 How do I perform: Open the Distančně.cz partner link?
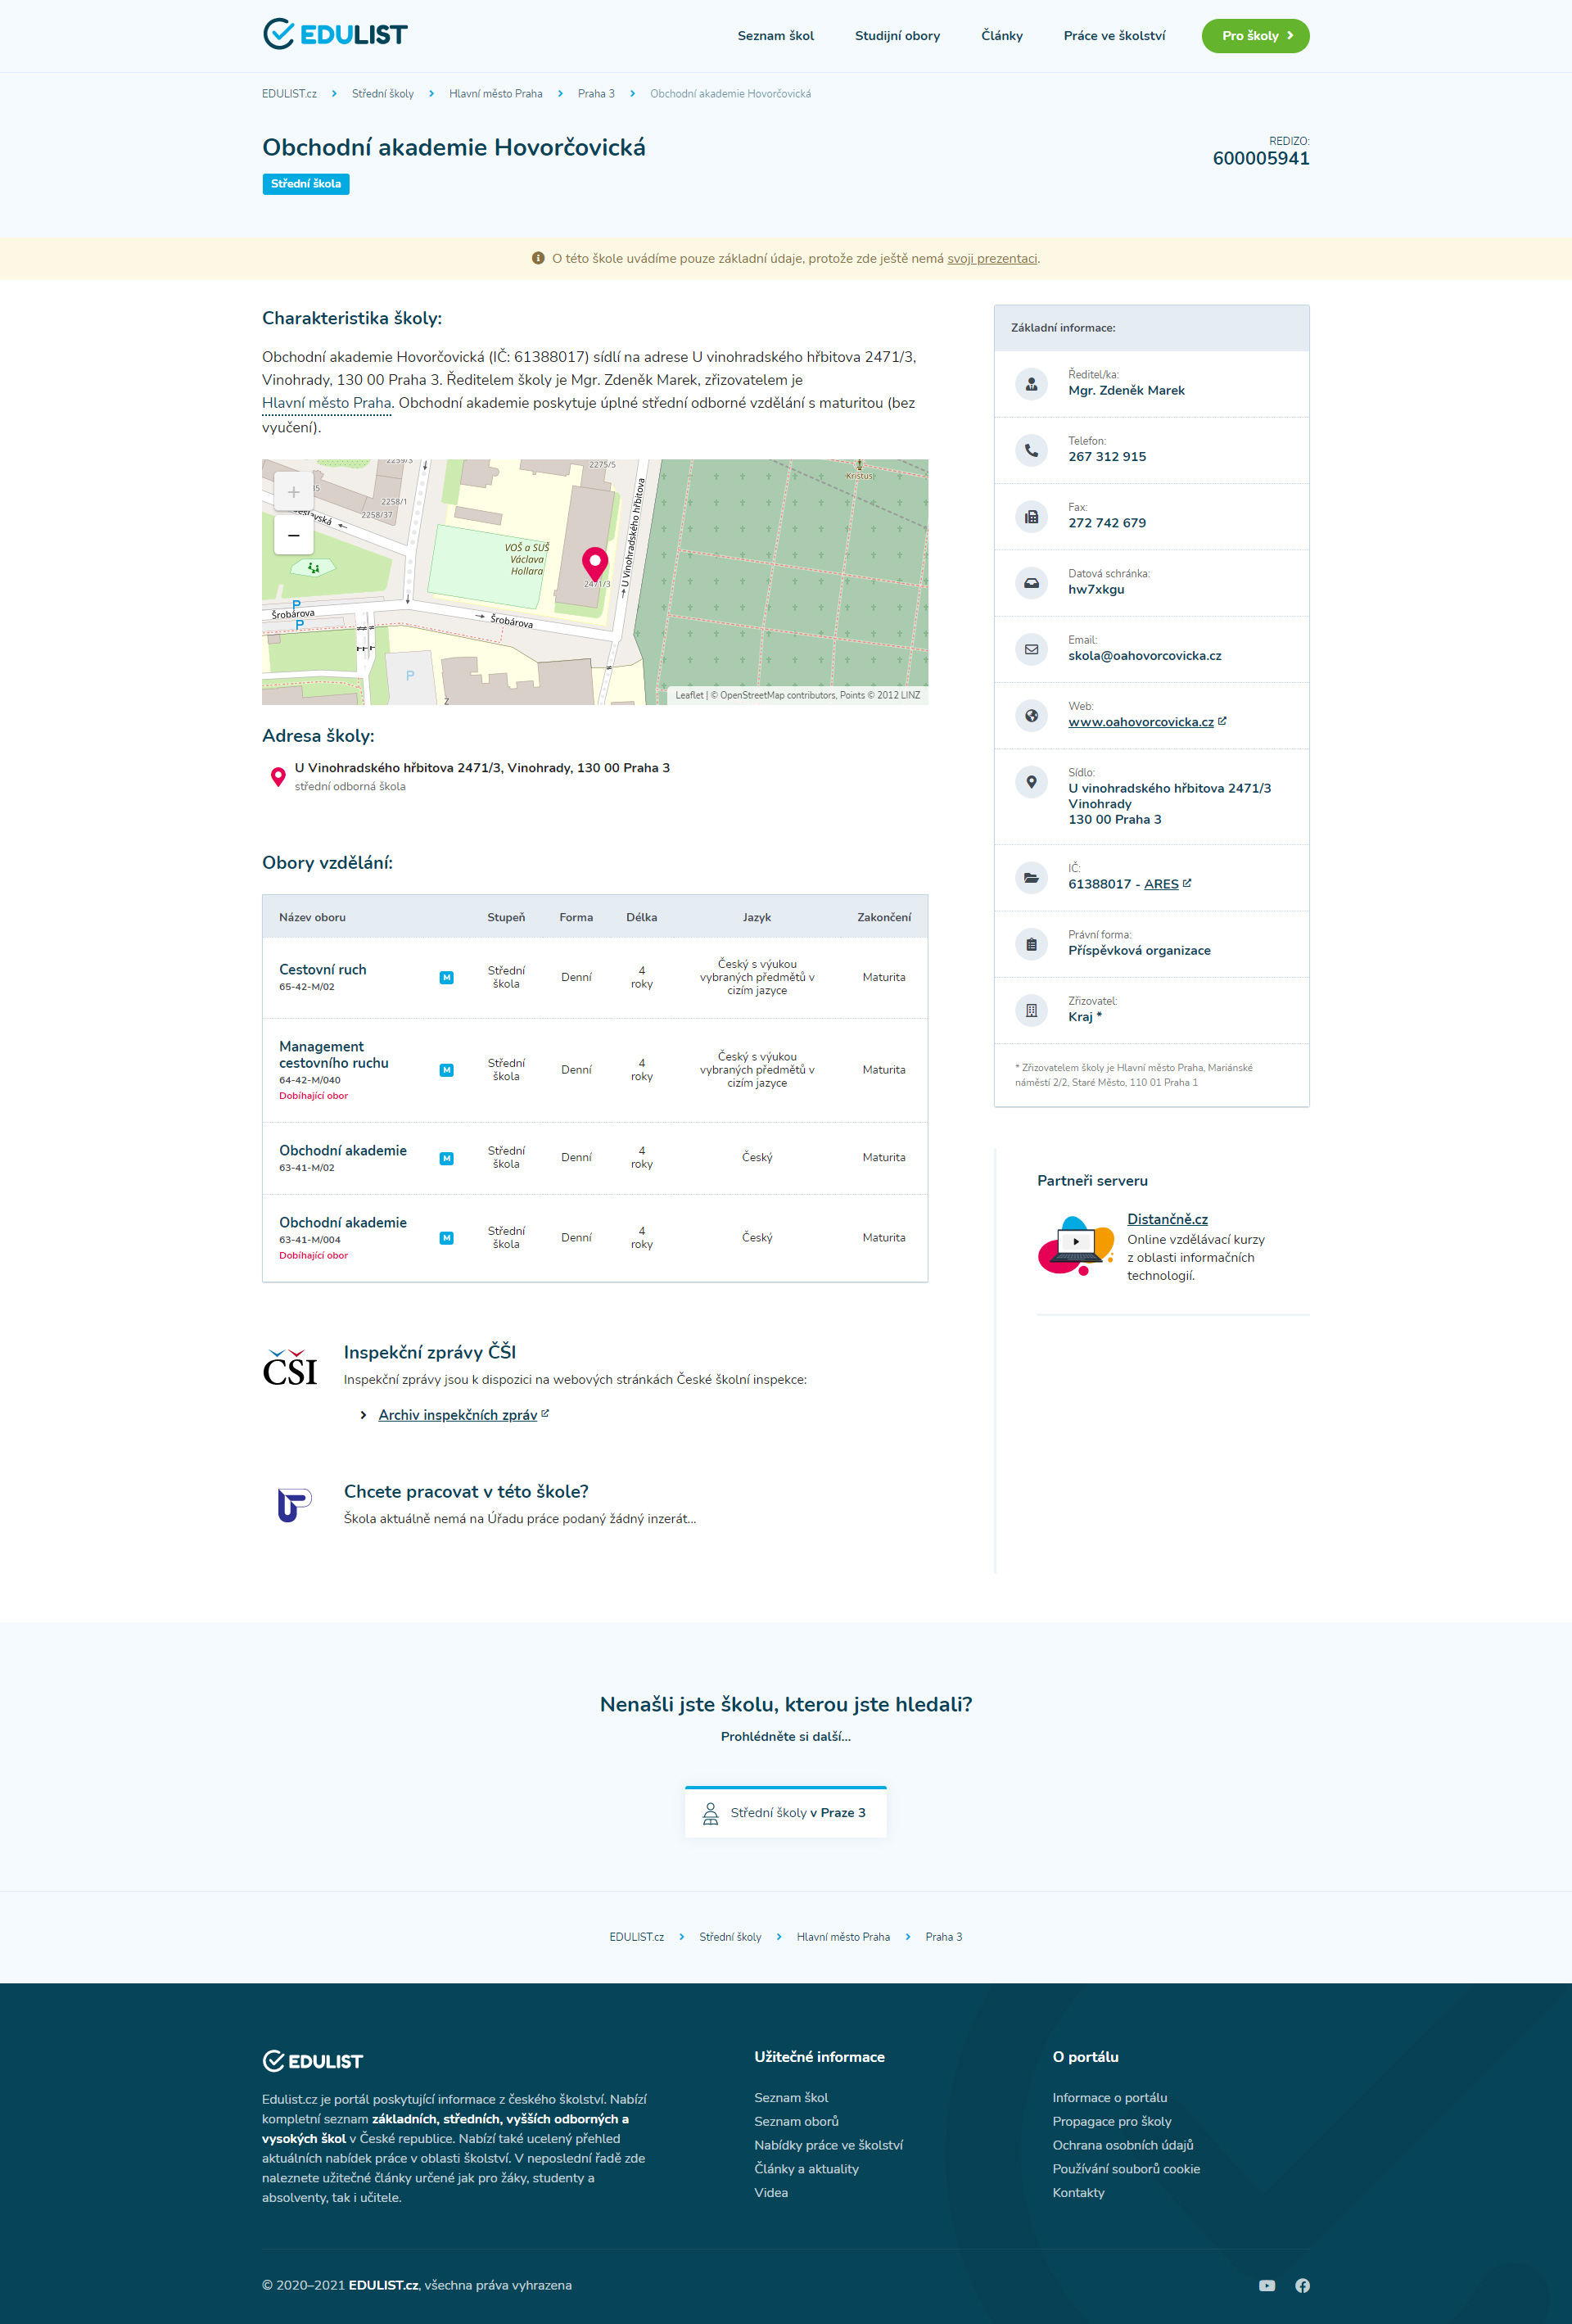[1167, 1219]
